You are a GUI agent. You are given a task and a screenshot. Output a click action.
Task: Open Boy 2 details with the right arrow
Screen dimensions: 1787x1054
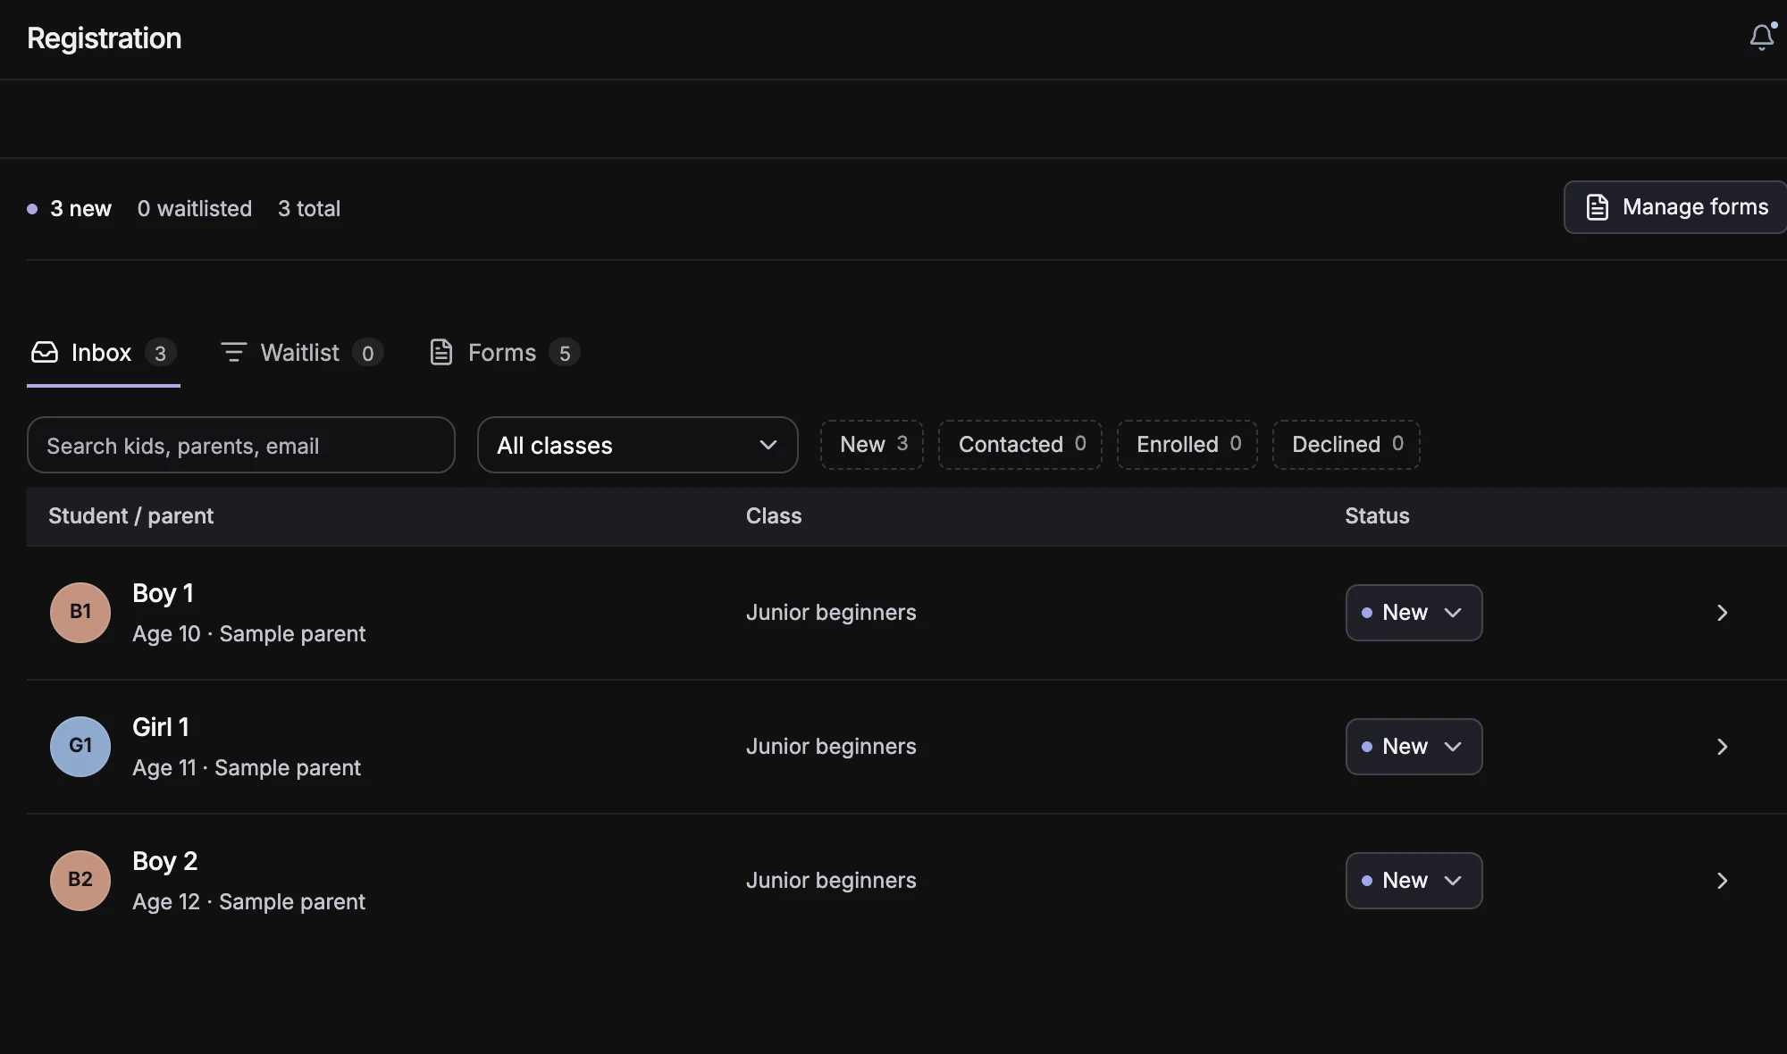[1722, 881]
